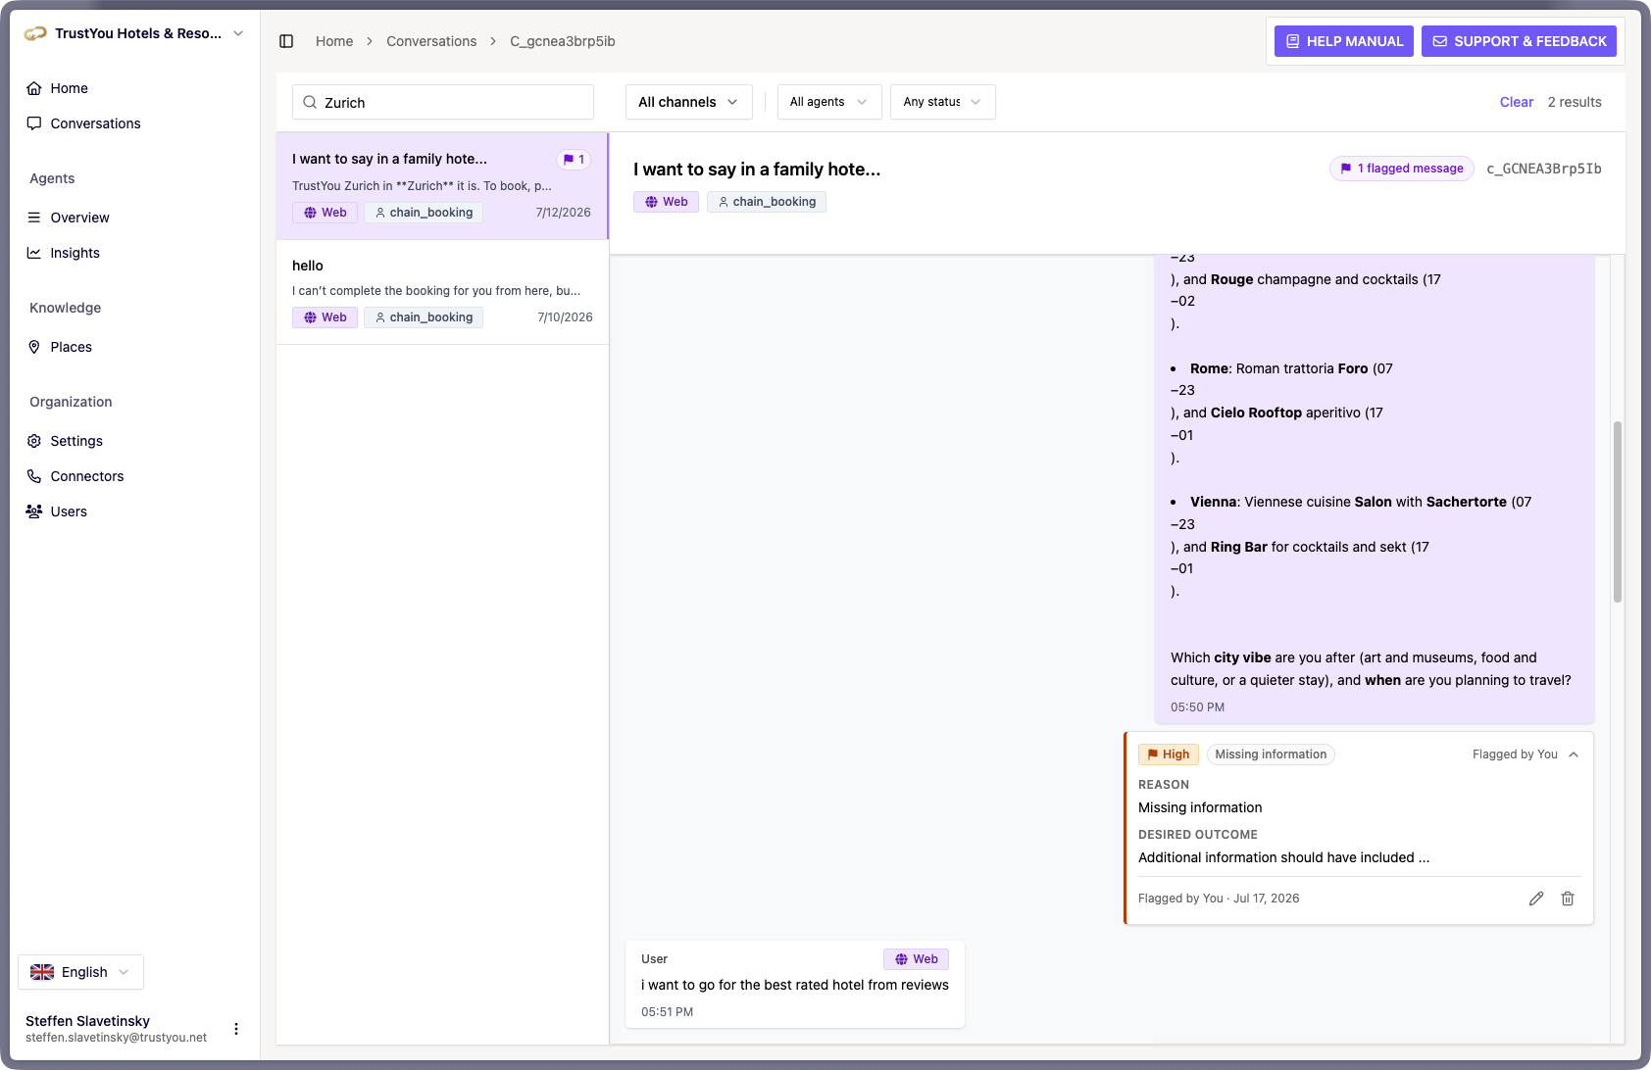Click the Places pin icon

(x=34, y=347)
